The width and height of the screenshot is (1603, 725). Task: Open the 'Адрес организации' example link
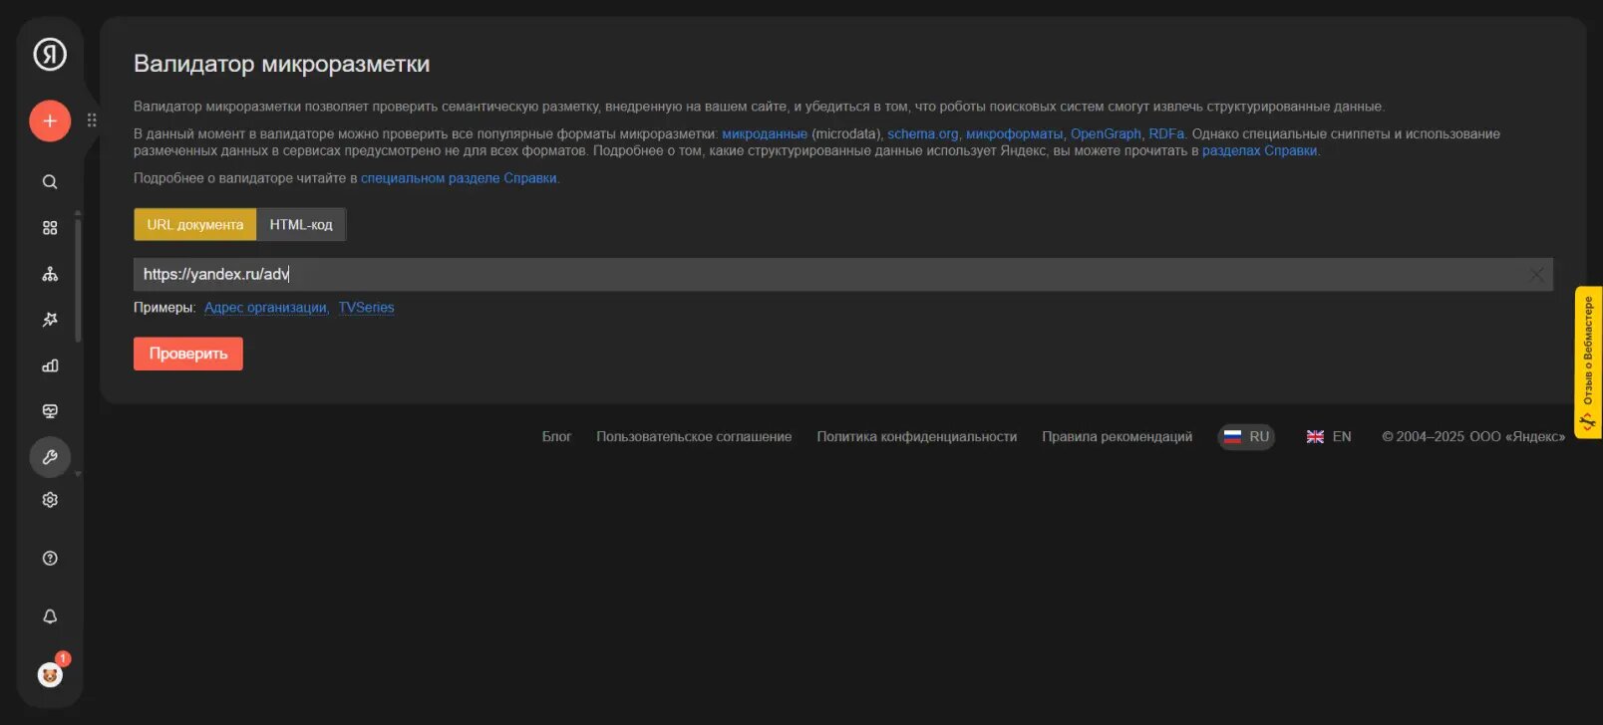pyautogui.click(x=265, y=308)
